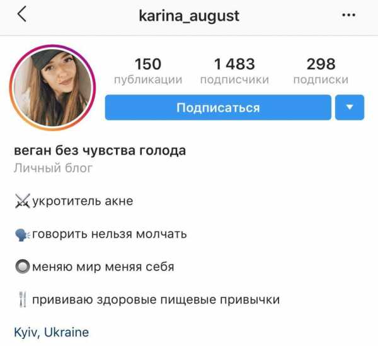Click the blue Подписаться follow button

tap(218, 107)
